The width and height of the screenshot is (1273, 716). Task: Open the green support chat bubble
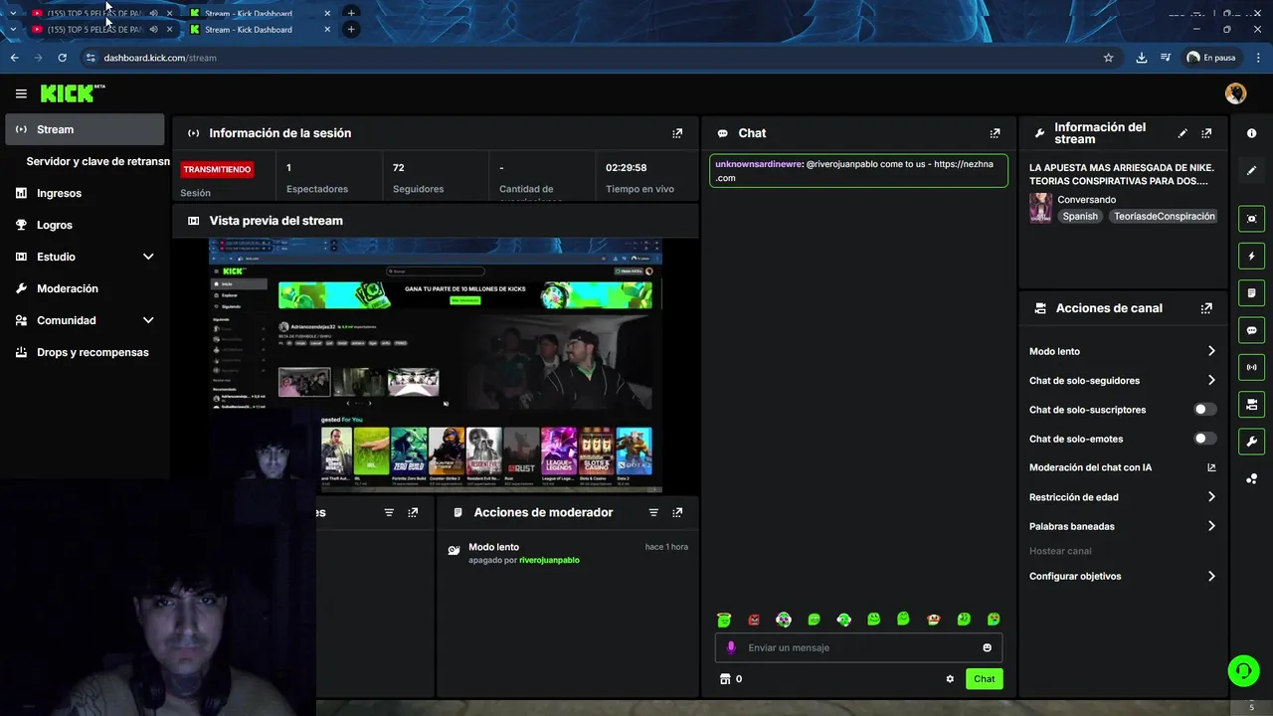[x=1243, y=671]
